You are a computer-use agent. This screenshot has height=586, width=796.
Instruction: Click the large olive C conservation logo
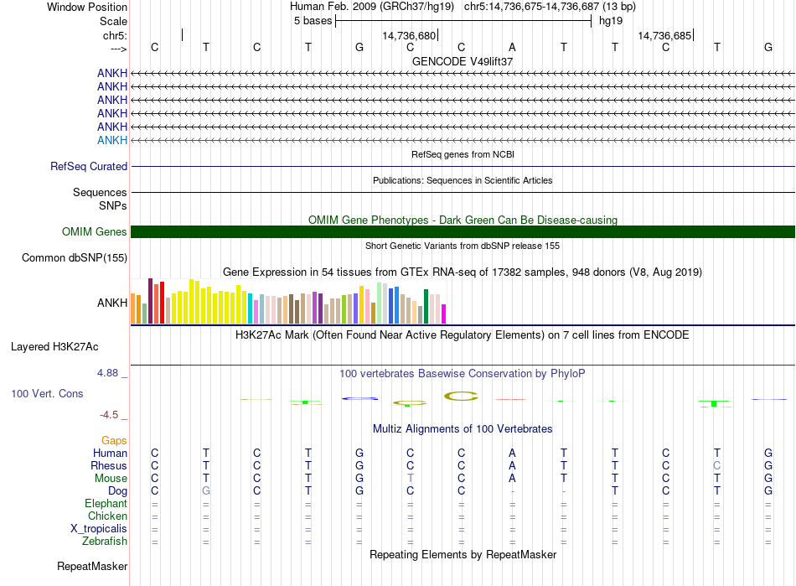click(x=460, y=396)
